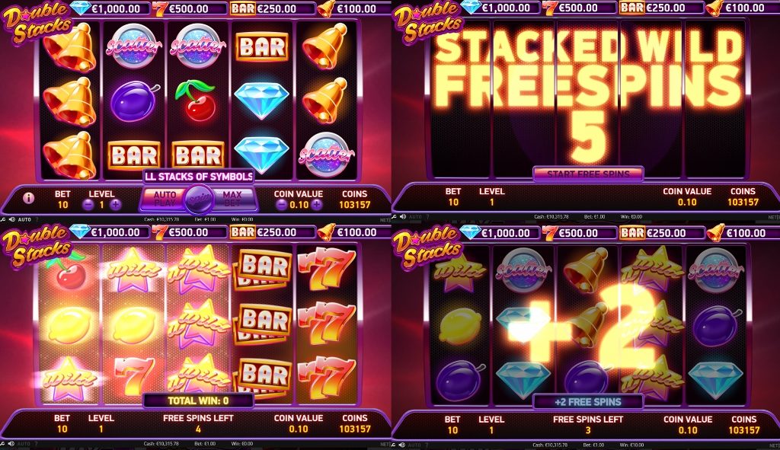Click the red 7 €500.00 icon in the top-left game

(159, 8)
